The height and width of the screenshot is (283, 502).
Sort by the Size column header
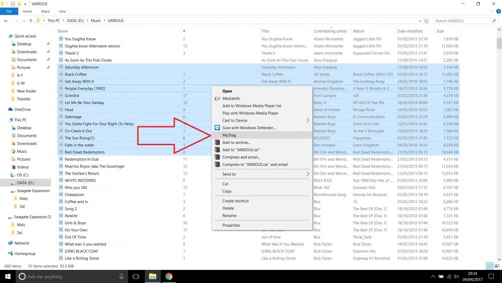(x=440, y=31)
